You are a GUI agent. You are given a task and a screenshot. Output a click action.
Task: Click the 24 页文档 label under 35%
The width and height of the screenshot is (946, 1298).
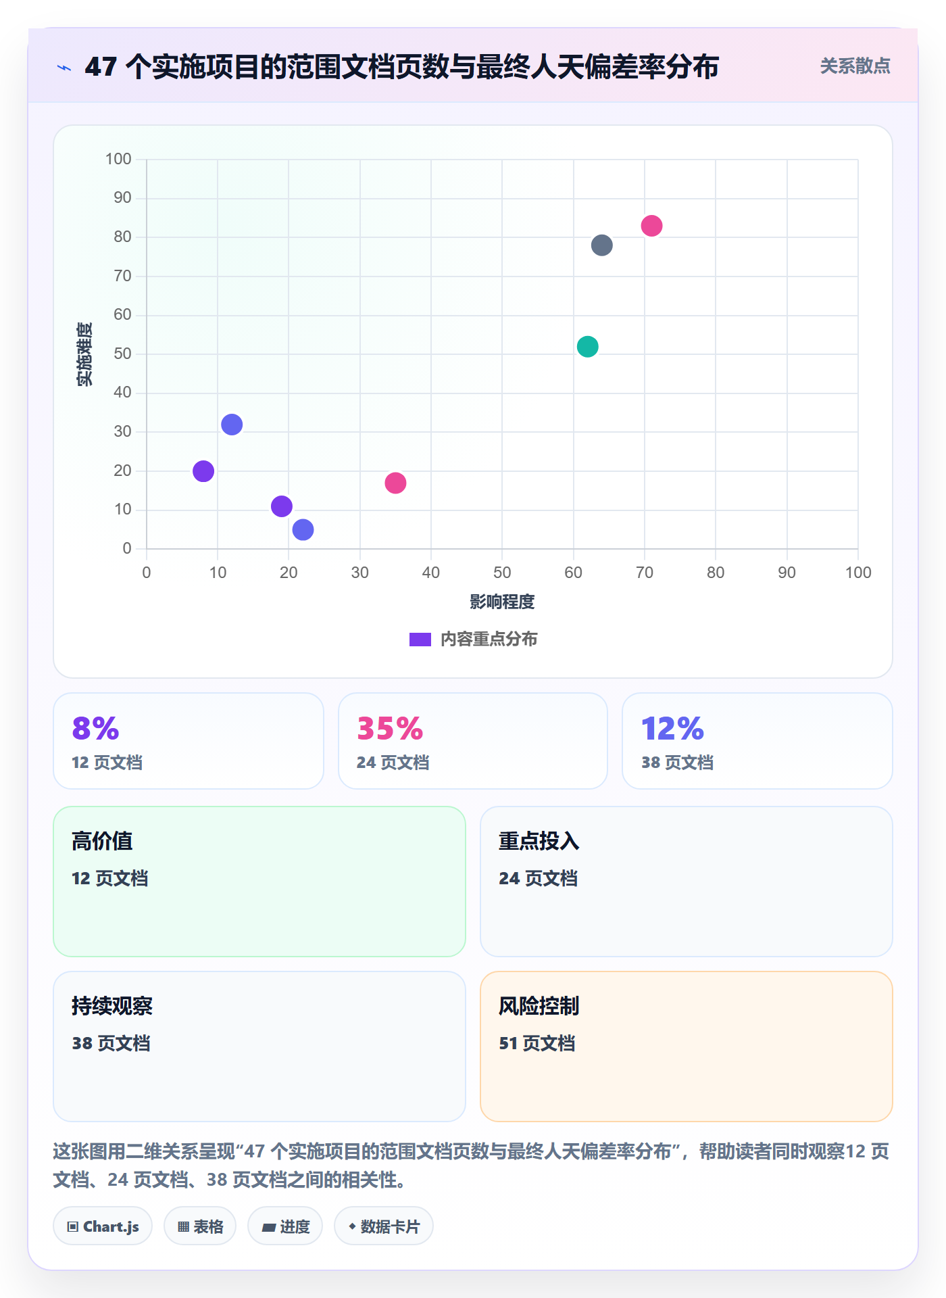pyautogui.click(x=393, y=763)
